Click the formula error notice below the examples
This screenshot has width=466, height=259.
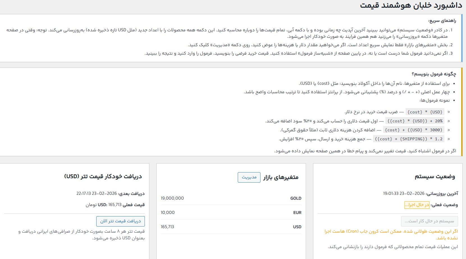[365, 151]
